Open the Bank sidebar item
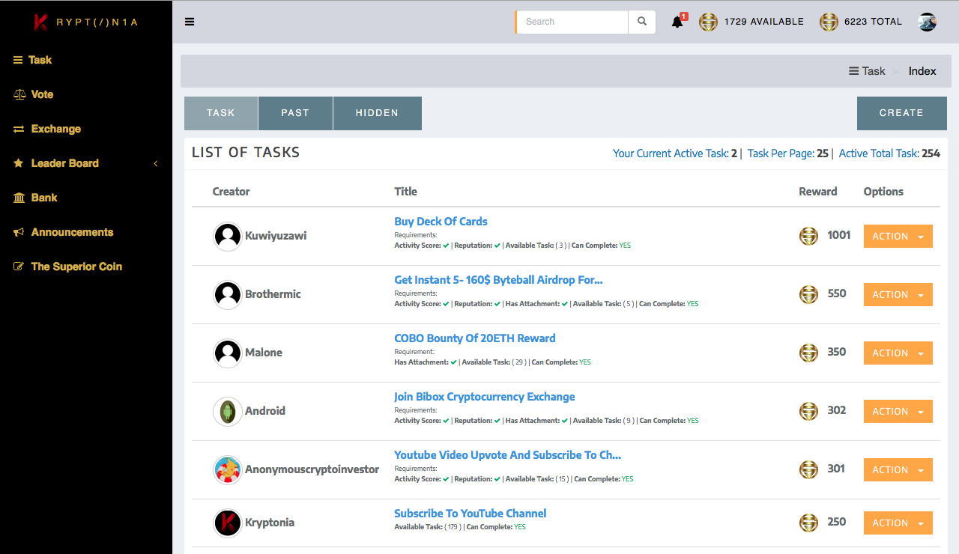Viewport: 959px width, 554px height. tap(44, 198)
